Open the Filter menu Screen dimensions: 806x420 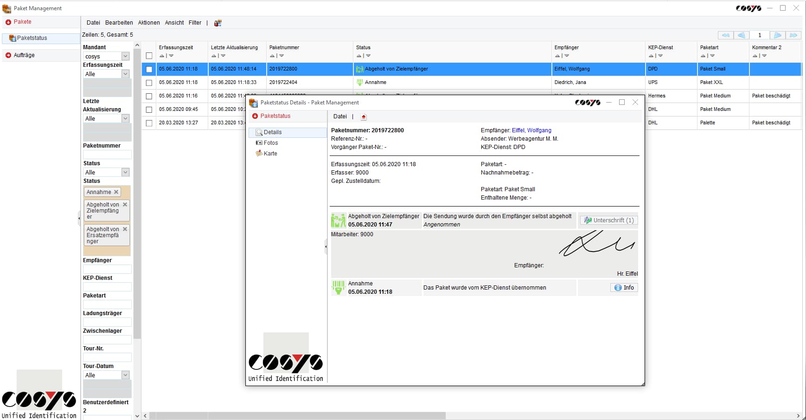(195, 23)
